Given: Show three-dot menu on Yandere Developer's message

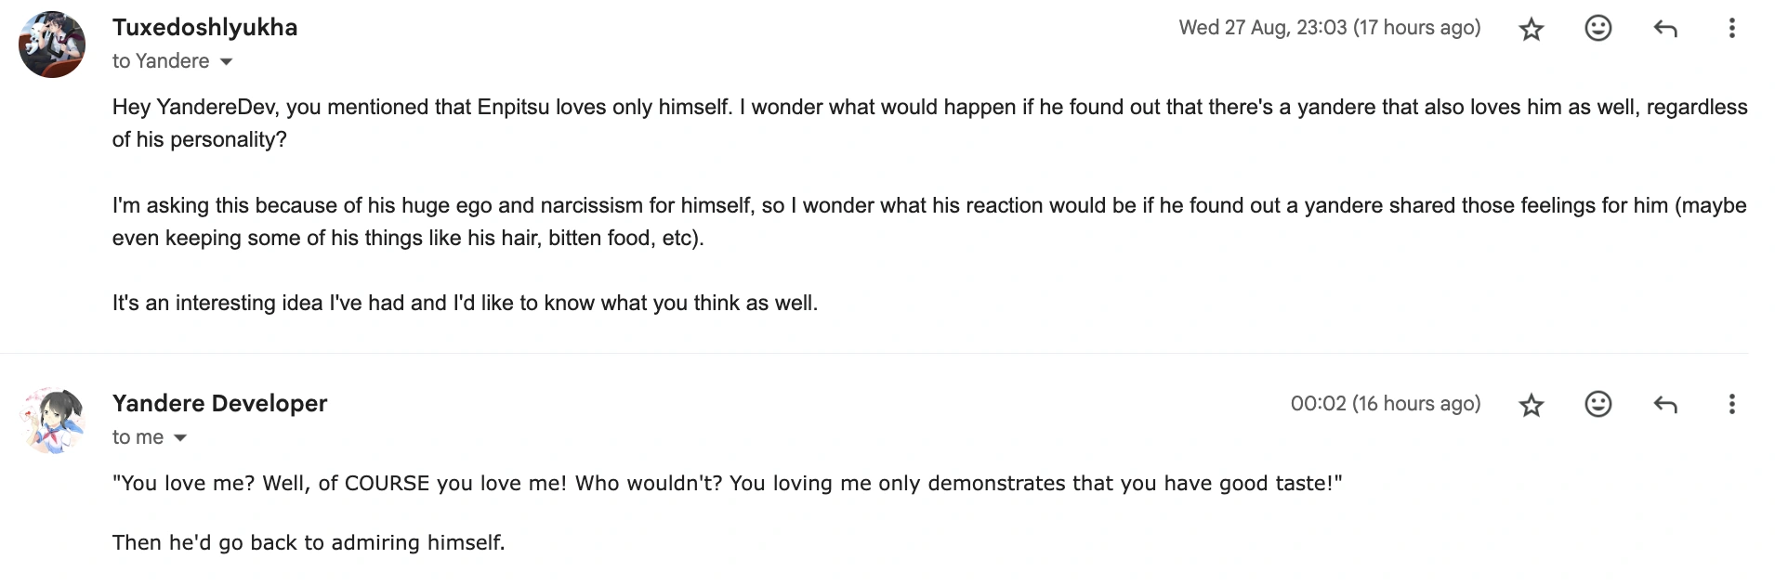Looking at the screenshot, I should click(1731, 405).
